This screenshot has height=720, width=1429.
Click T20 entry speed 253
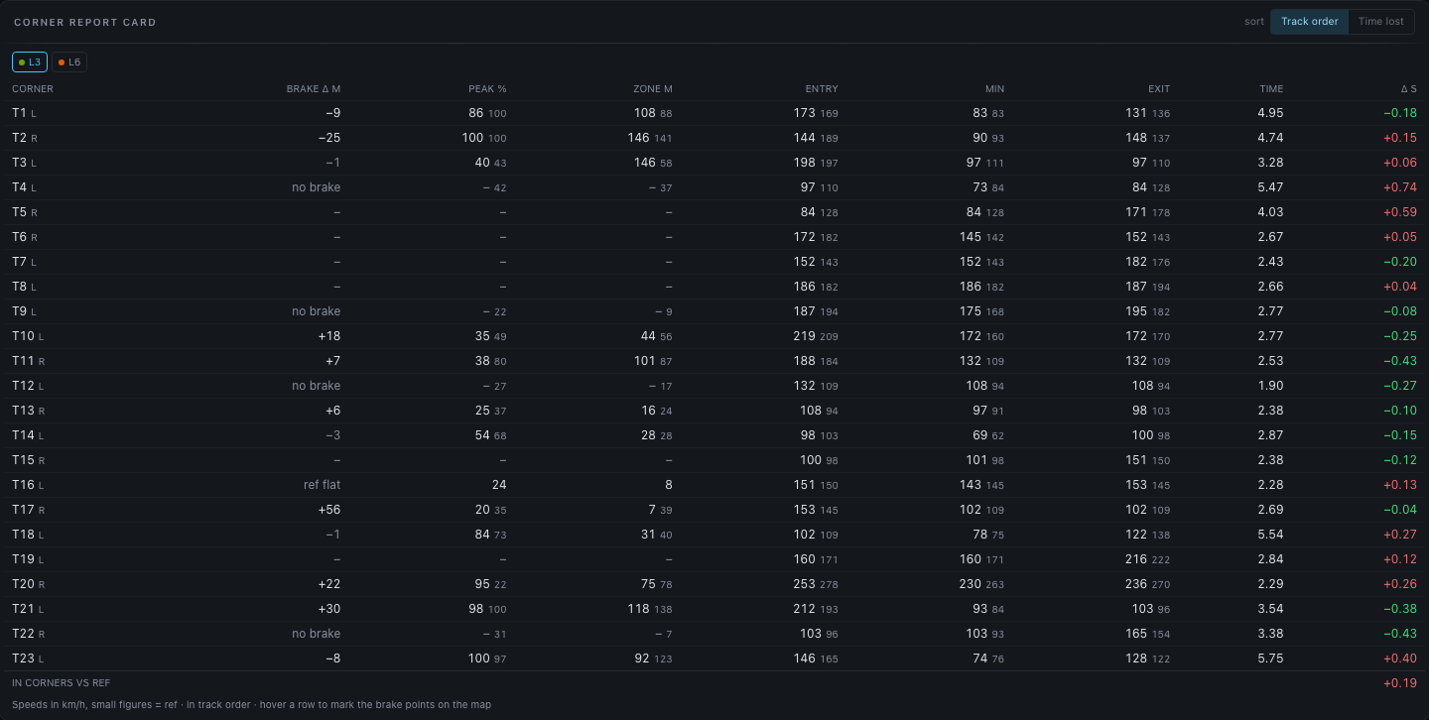804,584
